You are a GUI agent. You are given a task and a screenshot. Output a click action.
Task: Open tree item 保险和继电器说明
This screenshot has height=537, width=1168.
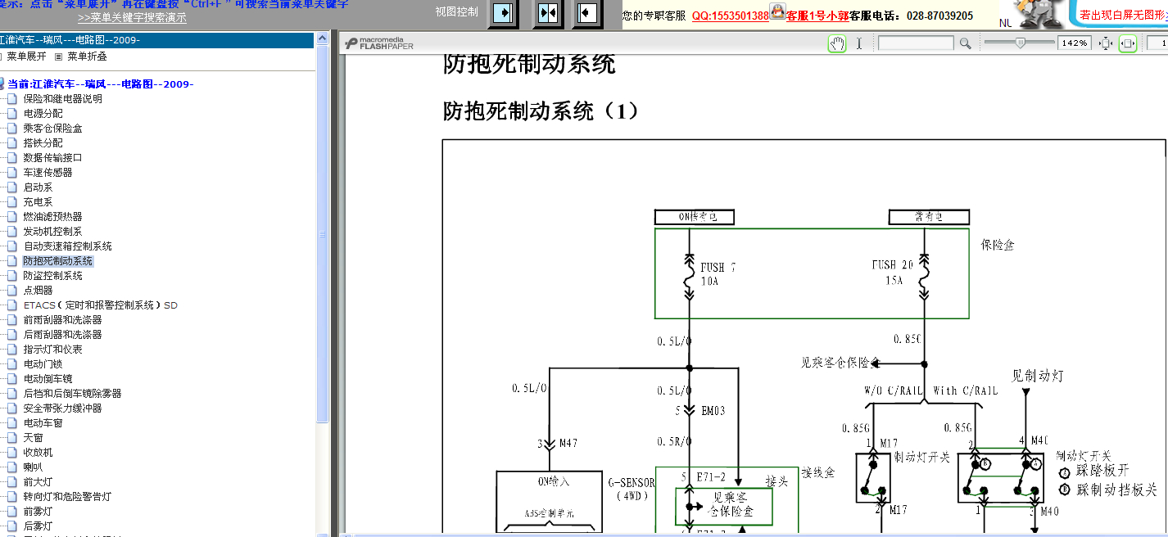[x=63, y=98]
